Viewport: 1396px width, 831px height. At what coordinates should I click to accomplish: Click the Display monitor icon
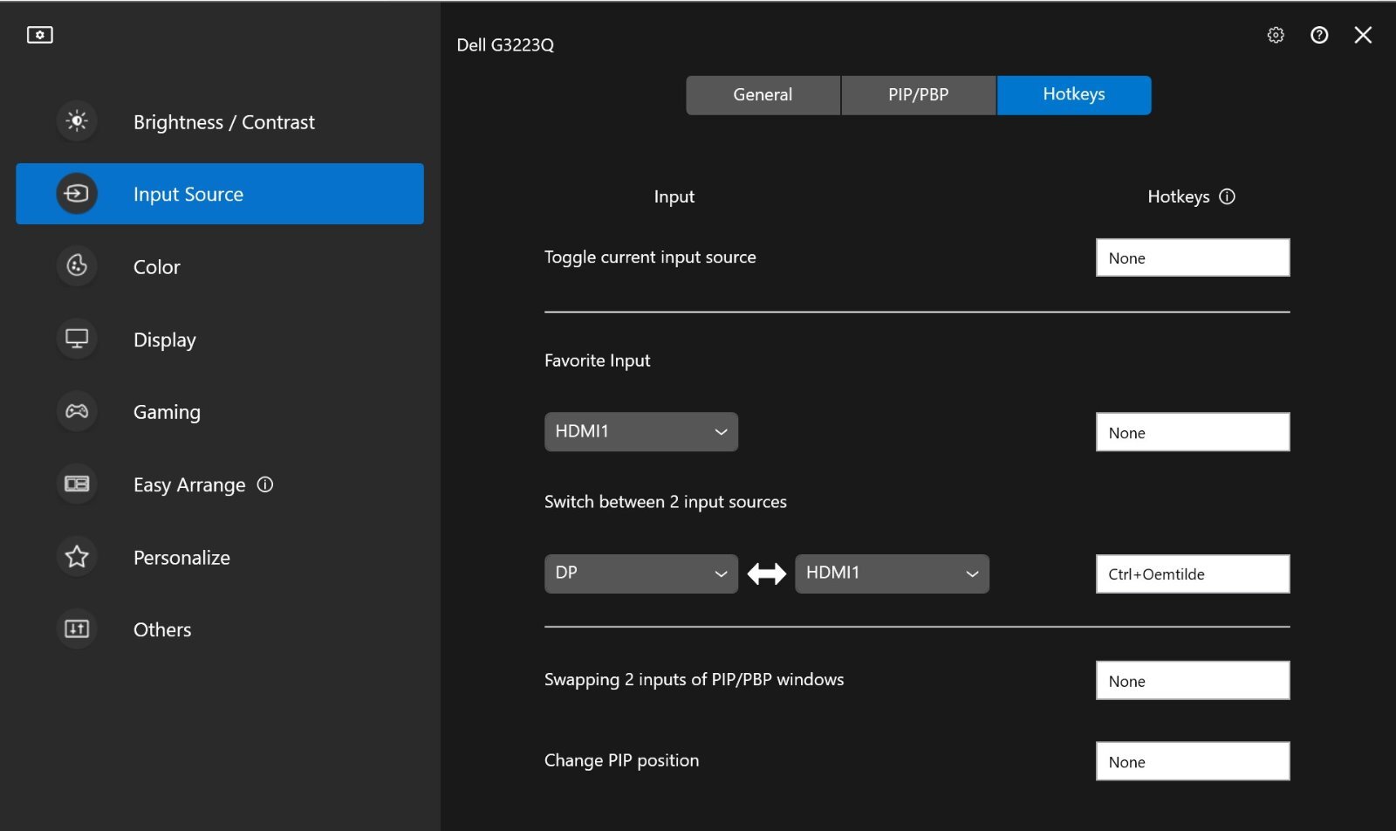point(77,339)
